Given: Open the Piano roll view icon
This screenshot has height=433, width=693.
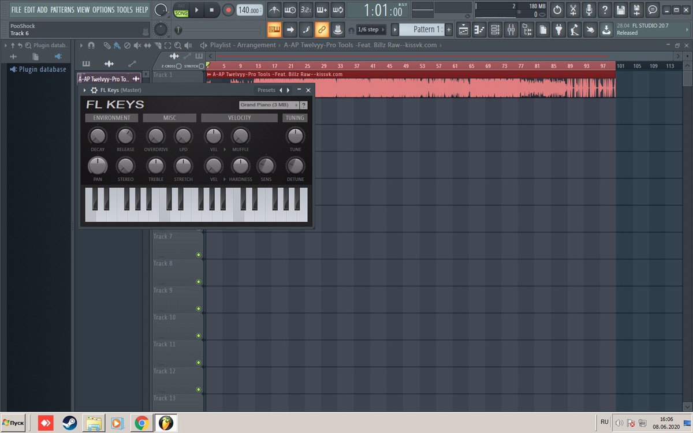Looking at the screenshot, I should point(479,29).
